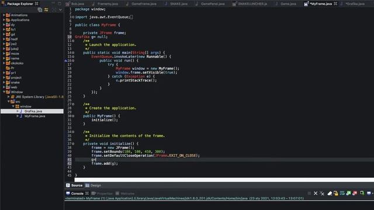Collapse the window package node
374x210 pixels.
[13, 106]
